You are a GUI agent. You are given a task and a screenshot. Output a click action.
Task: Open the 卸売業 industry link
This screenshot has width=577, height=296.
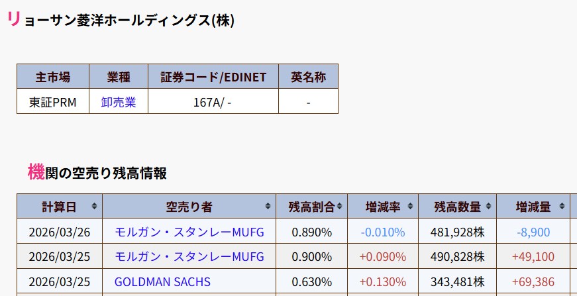(119, 102)
